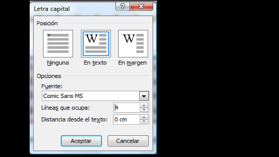This screenshot has width=279, height=157.
Task: Decrease Líneas que ocupa value
Action: coord(144,110)
